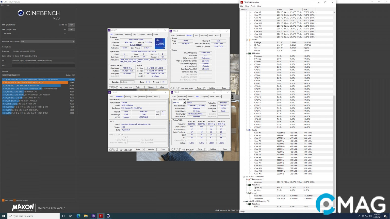The width and height of the screenshot is (390, 219).
Task: Open the Cinebench File menu
Action: coord(3,5)
